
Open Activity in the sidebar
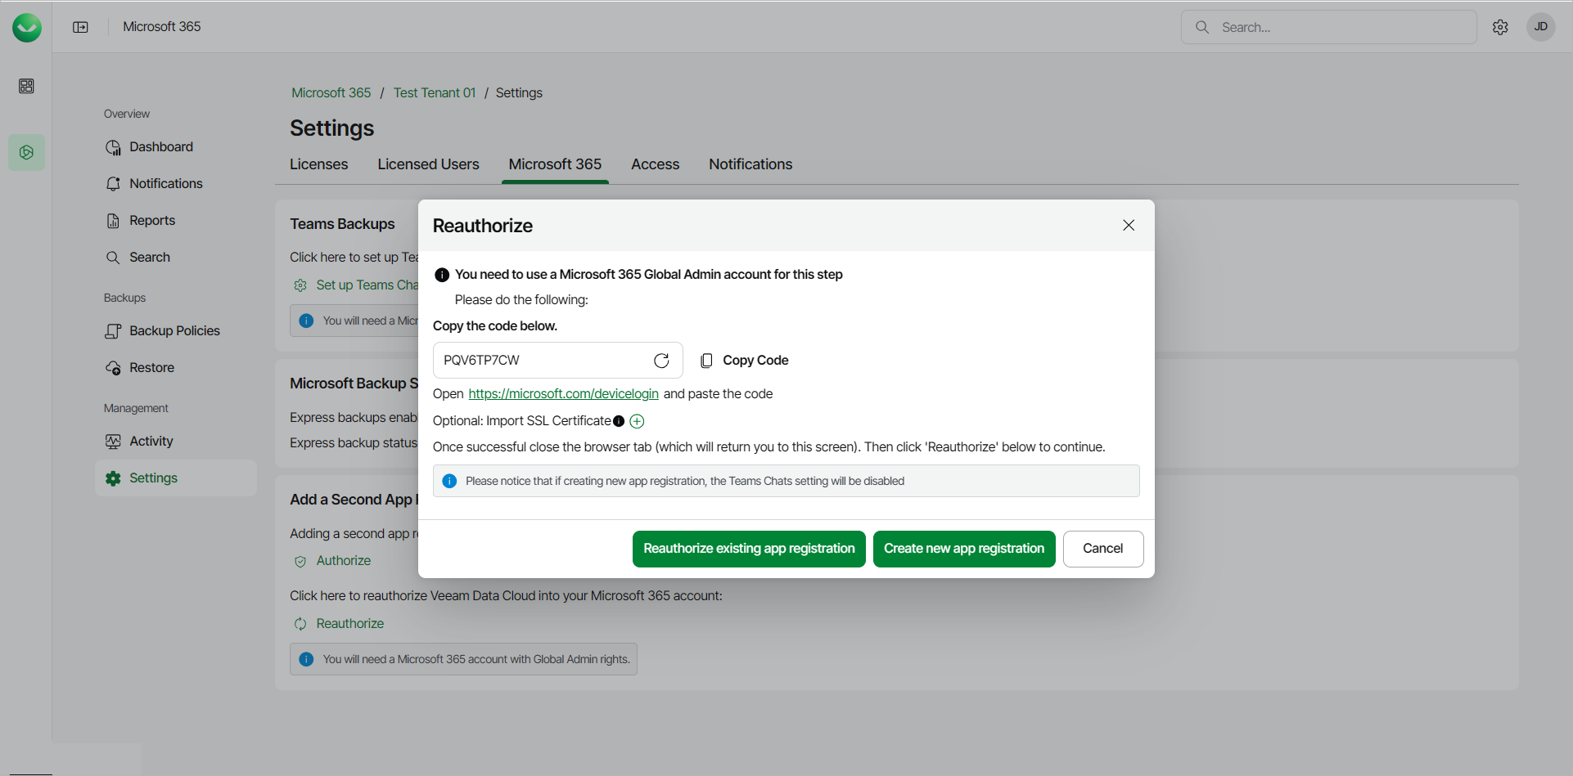click(x=151, y=442)
